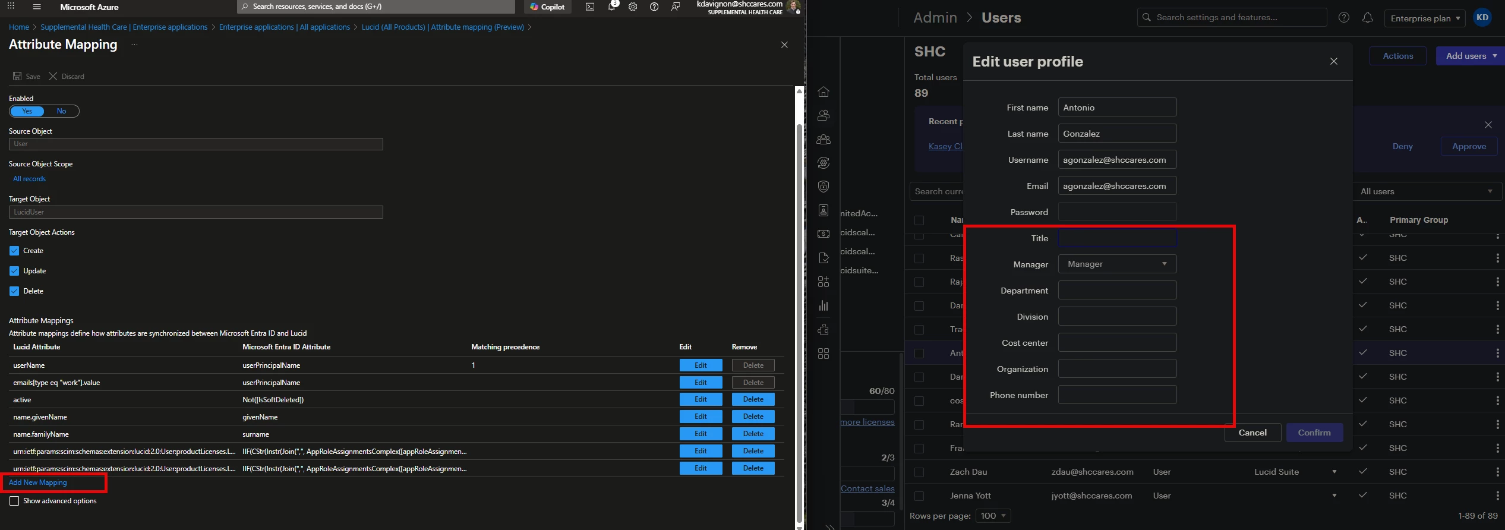1505x530 pixels.
Task: Uncheck the Update target object action
Action: [14, 271]
